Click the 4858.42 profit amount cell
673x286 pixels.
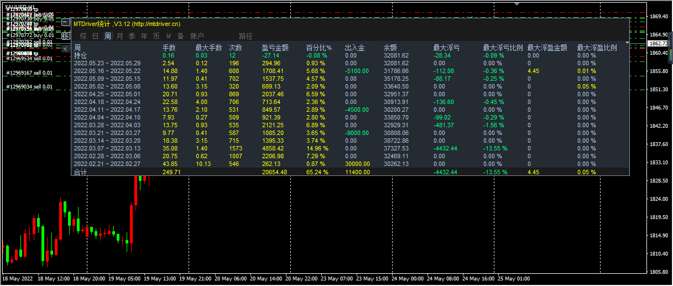point(273,148)
